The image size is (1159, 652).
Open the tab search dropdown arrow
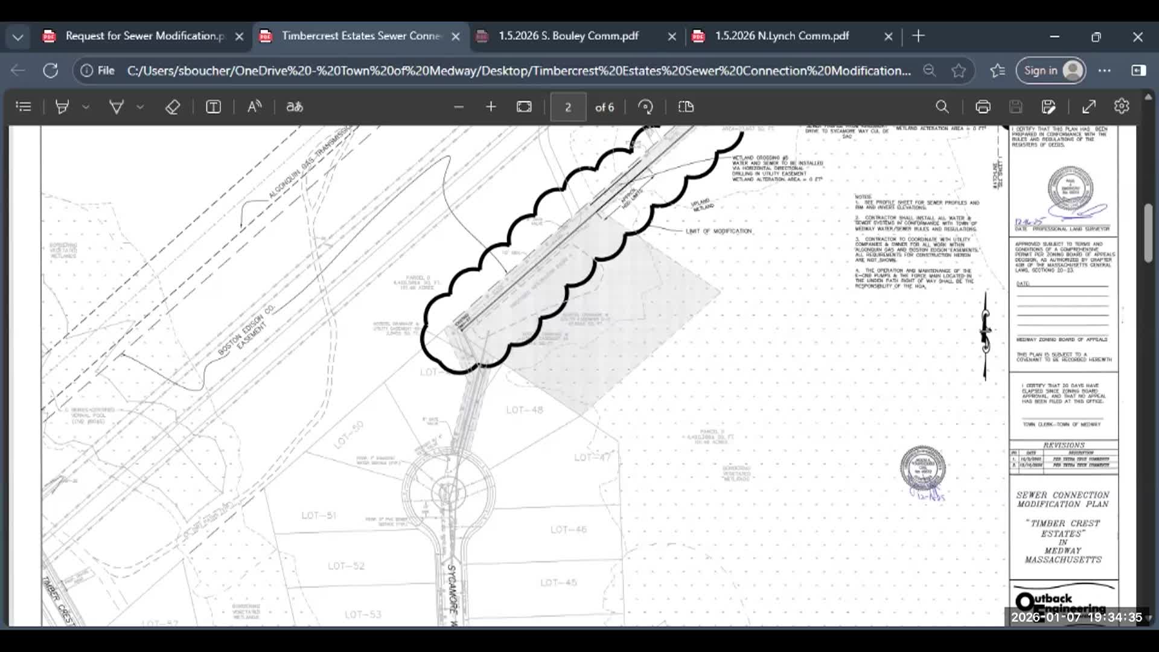(18, 37)
